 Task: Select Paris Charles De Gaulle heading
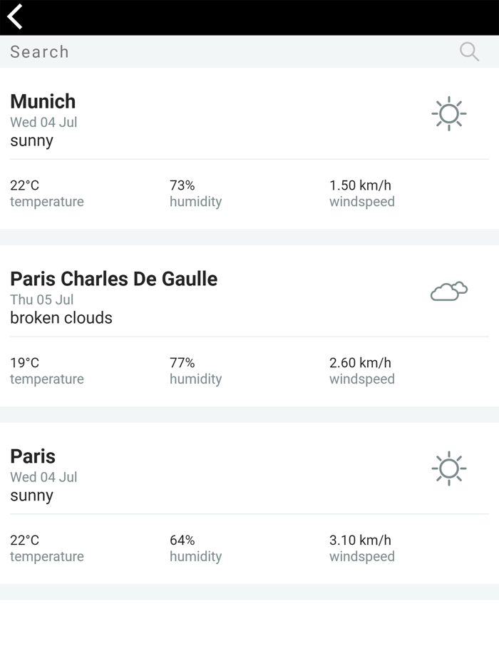pos(113,279)
